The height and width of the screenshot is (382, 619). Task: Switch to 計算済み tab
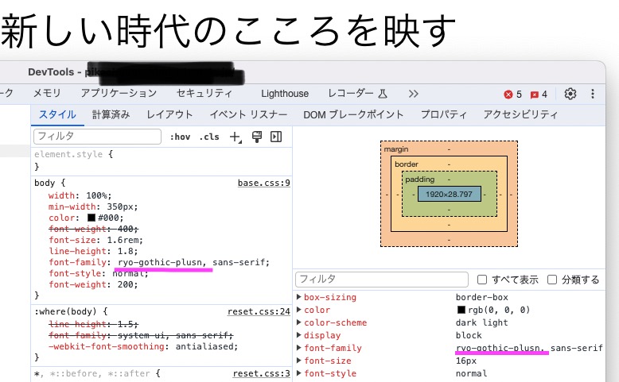click(x=111, y=114)
